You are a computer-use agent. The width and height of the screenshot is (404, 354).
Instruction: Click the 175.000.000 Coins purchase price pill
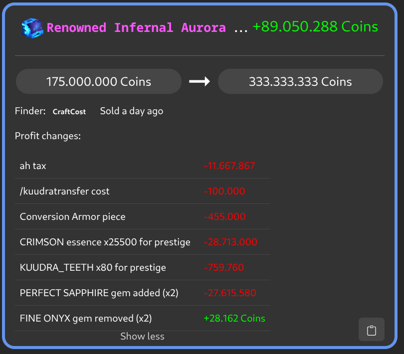tap(99, 82)
